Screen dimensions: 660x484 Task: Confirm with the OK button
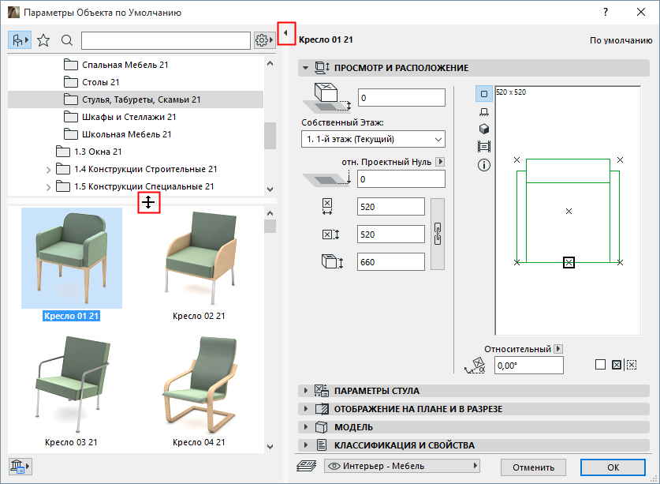[x=613, y=467]
